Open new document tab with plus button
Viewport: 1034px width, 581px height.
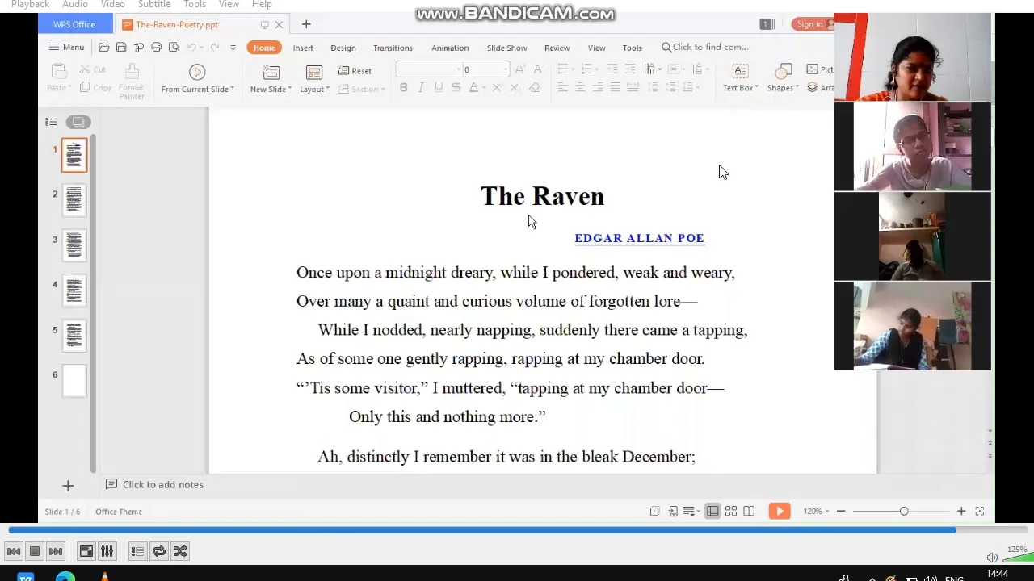[305, 24]
